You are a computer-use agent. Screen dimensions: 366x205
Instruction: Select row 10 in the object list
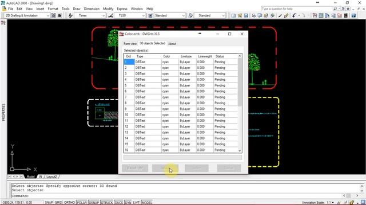tap(181, 115)
